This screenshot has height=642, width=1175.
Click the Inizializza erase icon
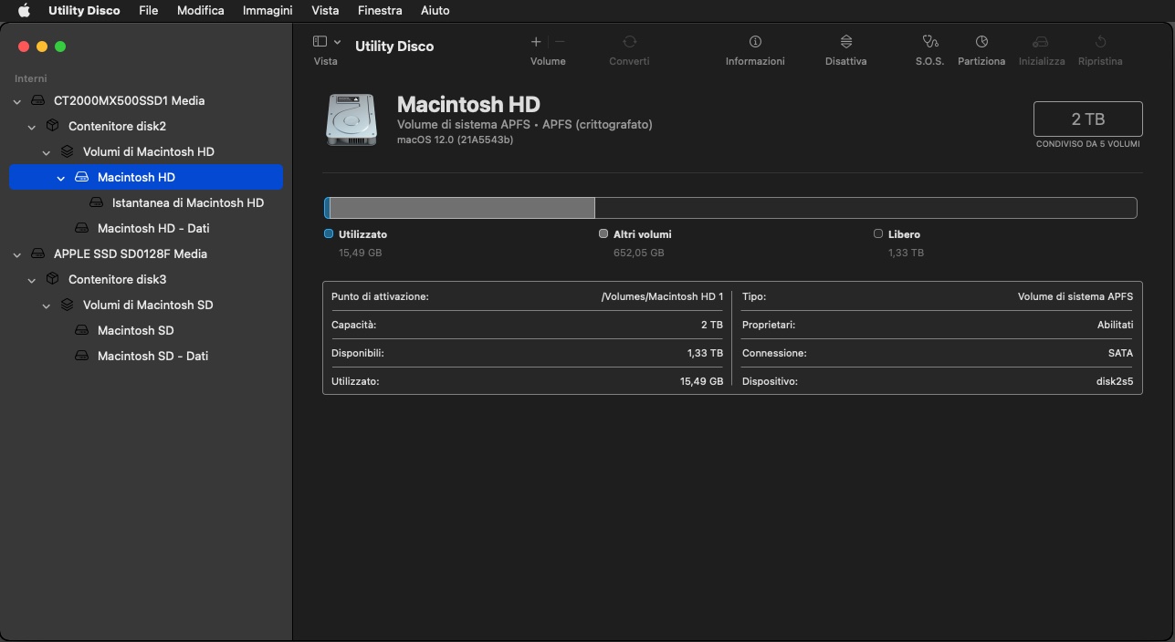pos(1041,42)
